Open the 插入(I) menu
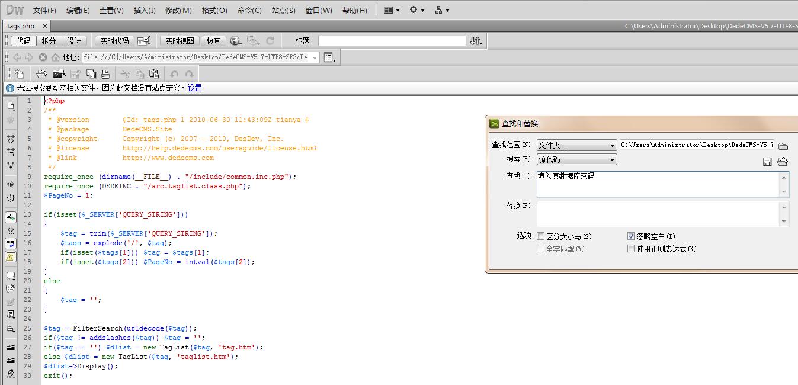The height and width of the screenshot is (385, 798). (x=145, y=11)
